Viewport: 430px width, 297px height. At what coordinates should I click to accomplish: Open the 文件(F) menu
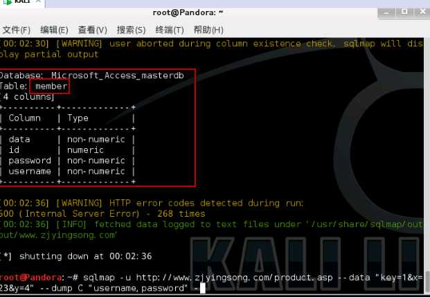point(16,30)
